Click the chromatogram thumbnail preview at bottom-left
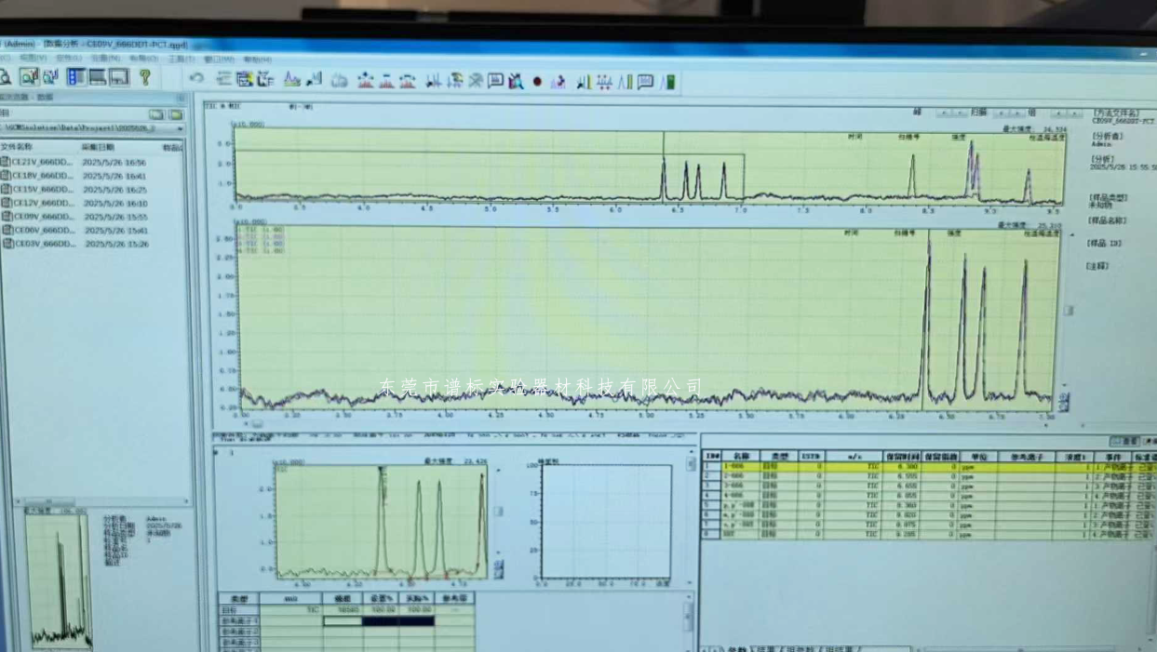The height and width of the screenshot is (652, 1157). pyautogui.click(x=60, y=579)
